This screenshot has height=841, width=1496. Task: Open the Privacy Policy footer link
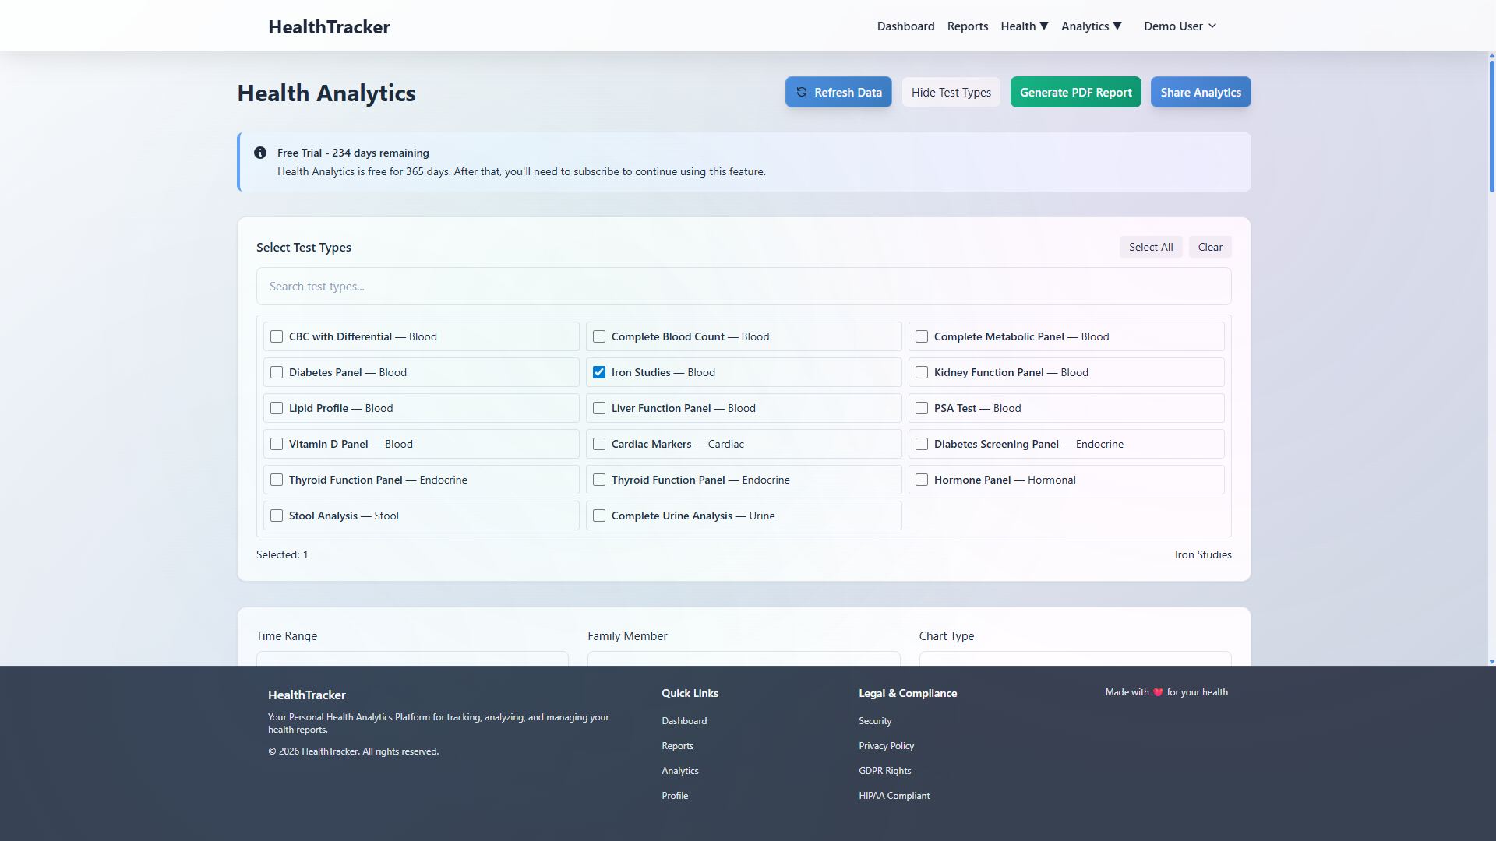[886, 746]
